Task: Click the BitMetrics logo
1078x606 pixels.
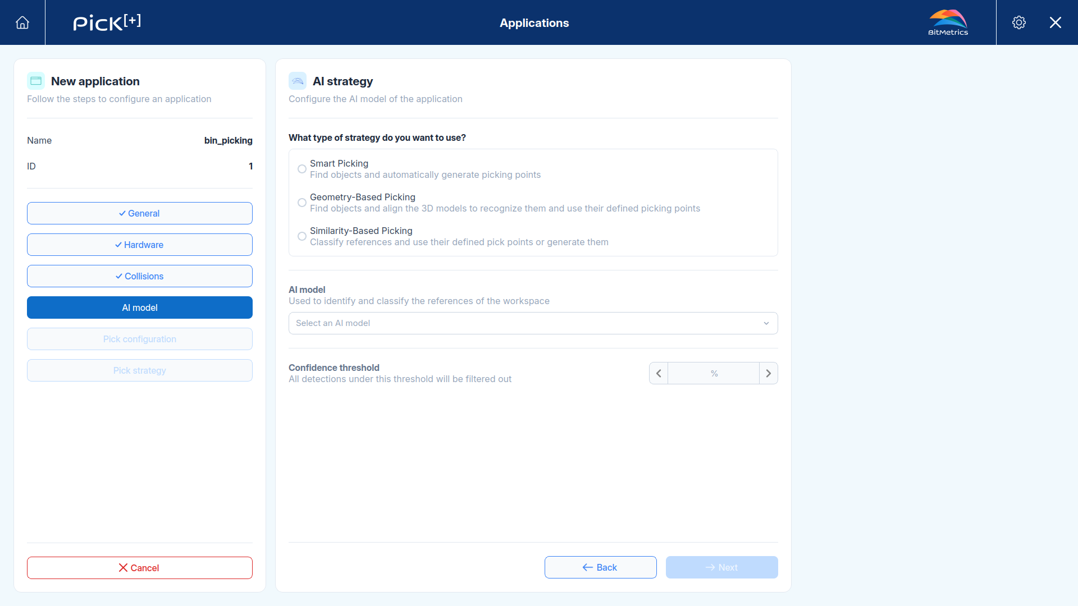Action: (948, 22)
